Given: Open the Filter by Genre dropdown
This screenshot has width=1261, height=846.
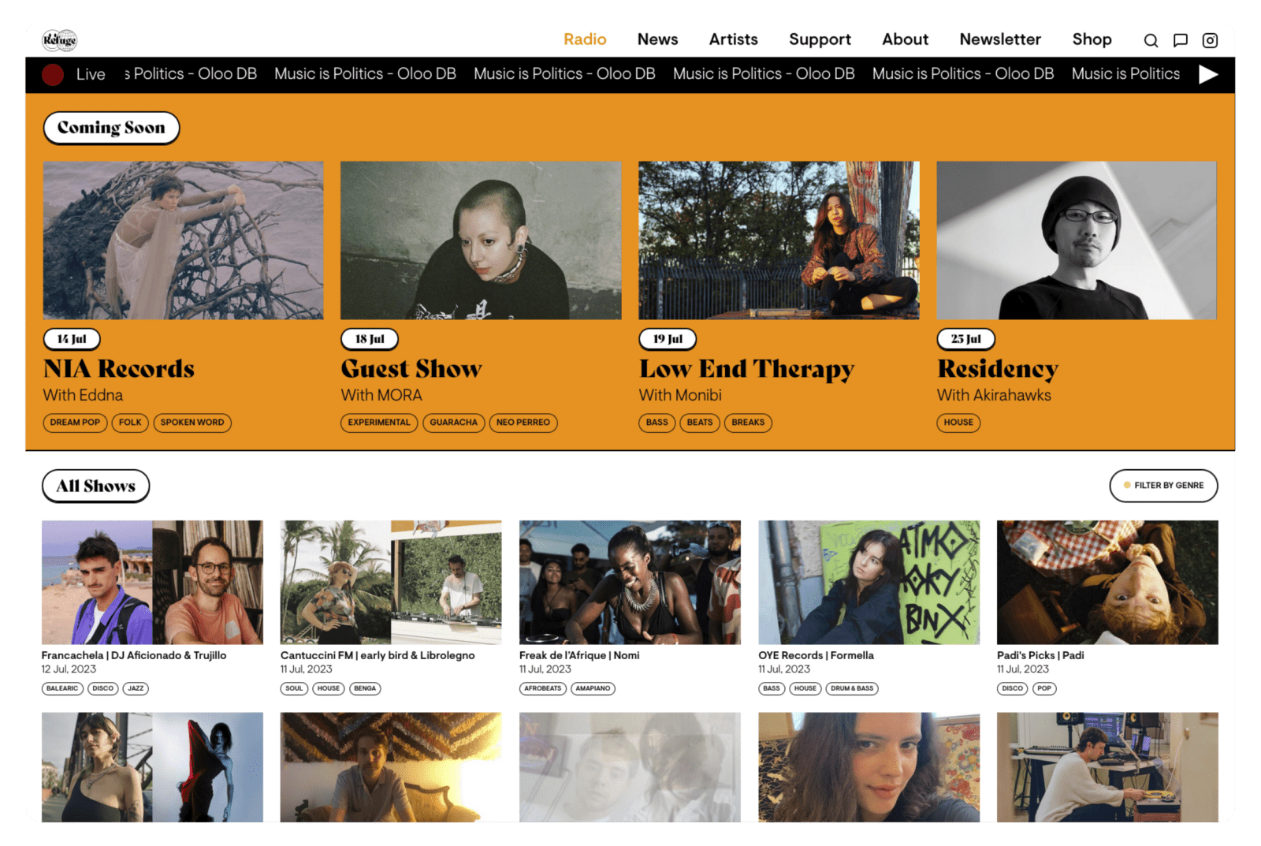Looking at the screenshot, I should [1163, 486].
